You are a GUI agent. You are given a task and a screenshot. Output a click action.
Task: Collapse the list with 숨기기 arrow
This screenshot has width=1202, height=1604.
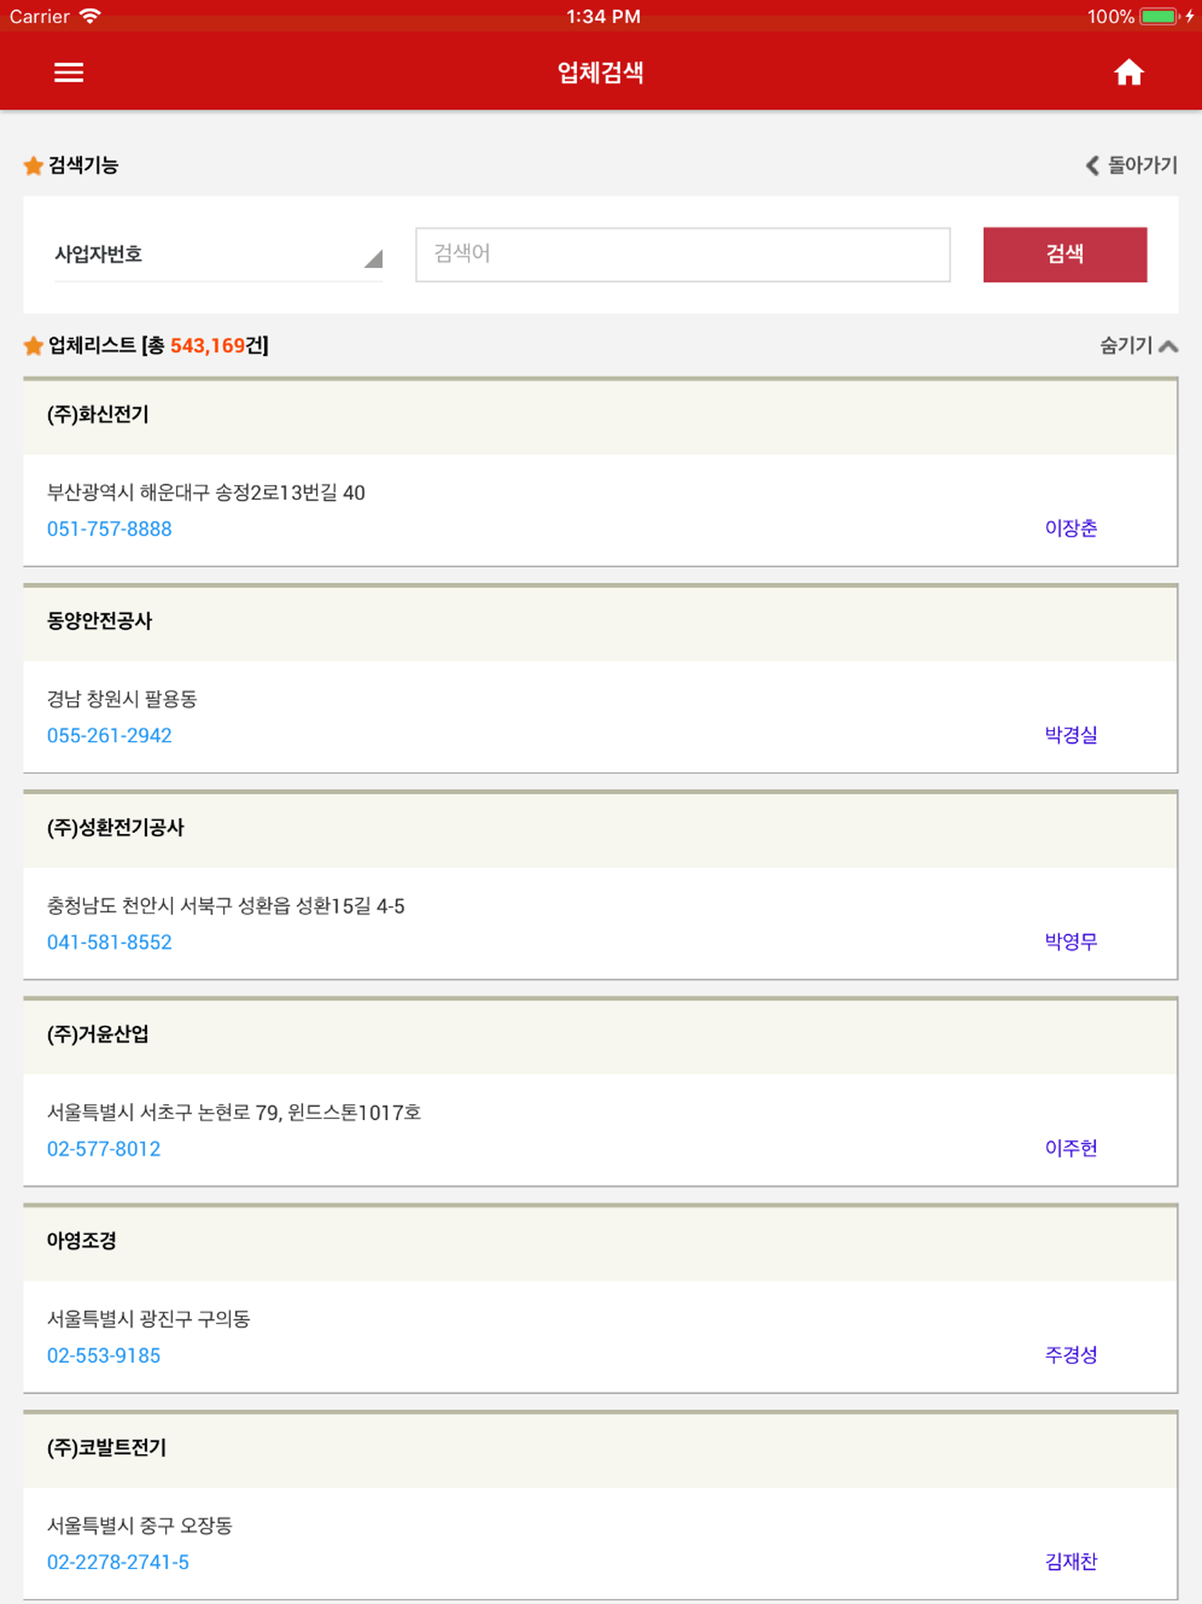pyautogui.click(x=1168, y=346)
